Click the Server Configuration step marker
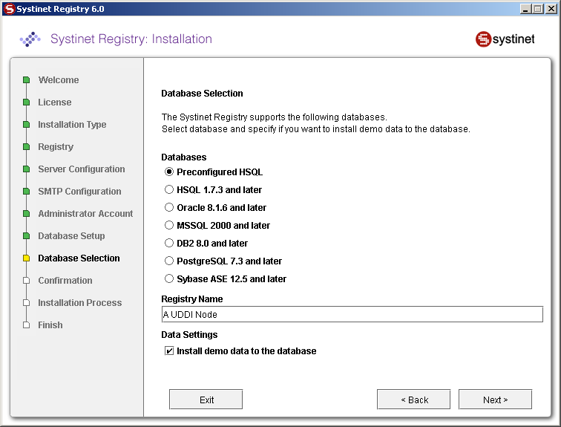Image resolution: width=561 pixels, height=427 pixels. pyautogui.click(x=26, y=169)
